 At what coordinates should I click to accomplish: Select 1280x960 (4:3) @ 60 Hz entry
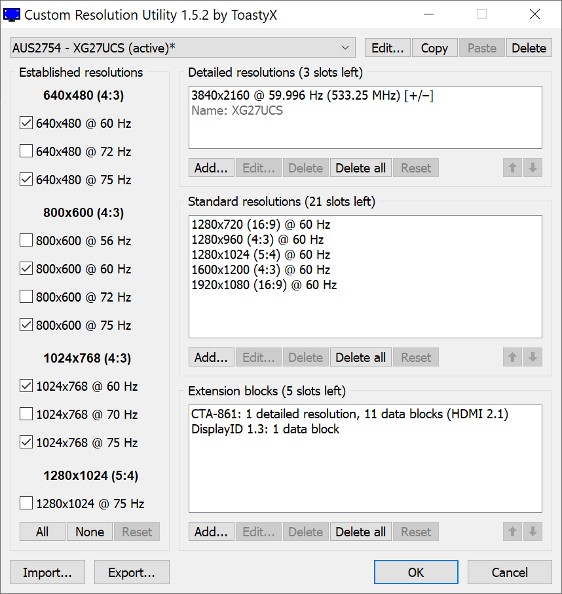click(x=365, y=239)
